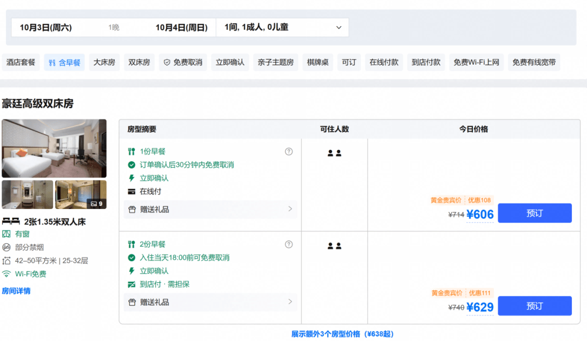Deselect the 含早餐 filter chip

click(x=64, y=62)
